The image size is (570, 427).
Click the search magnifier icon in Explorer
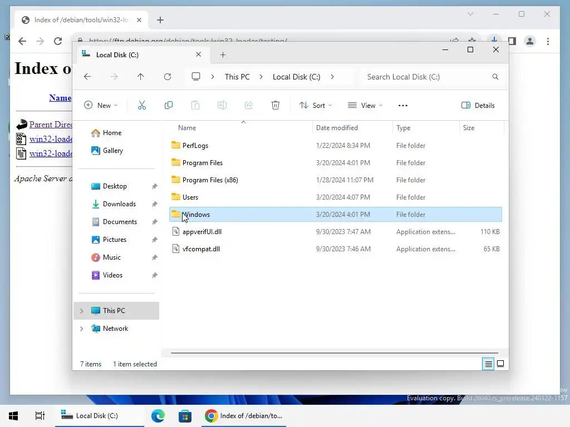[x=495, y=77]
